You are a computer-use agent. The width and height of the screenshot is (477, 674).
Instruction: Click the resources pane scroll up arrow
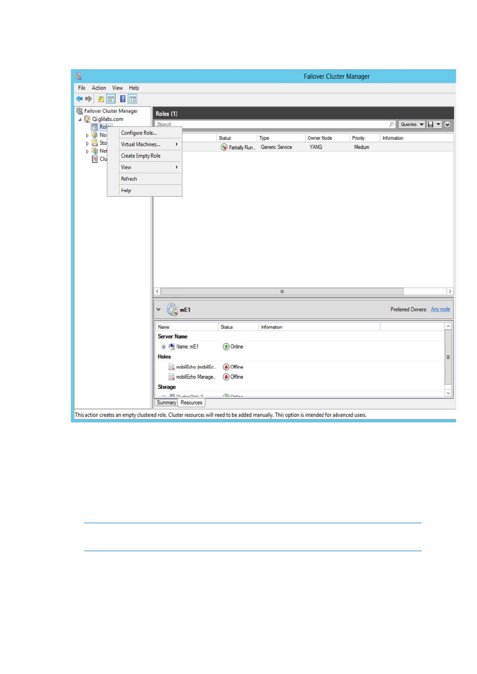448,326
